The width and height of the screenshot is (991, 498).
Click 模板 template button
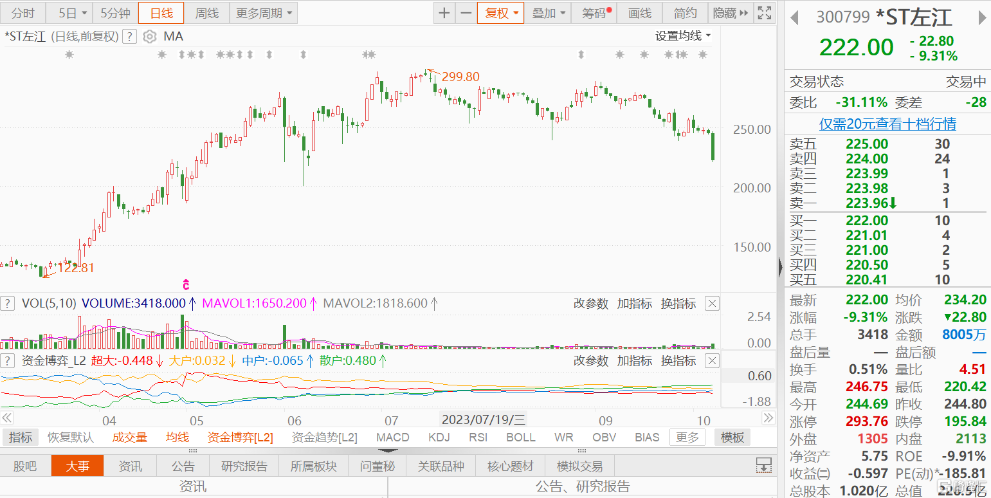coord(732,438)
